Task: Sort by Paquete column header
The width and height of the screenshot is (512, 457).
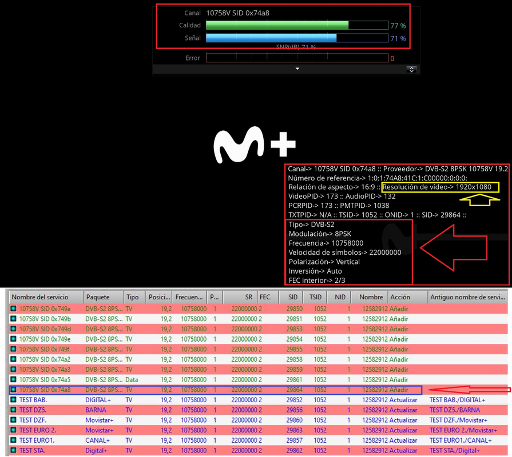Action: tap(104, 297)
